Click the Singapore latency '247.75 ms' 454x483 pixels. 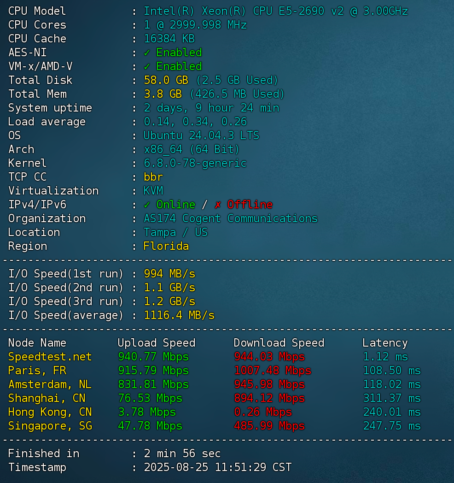[392, 426]
